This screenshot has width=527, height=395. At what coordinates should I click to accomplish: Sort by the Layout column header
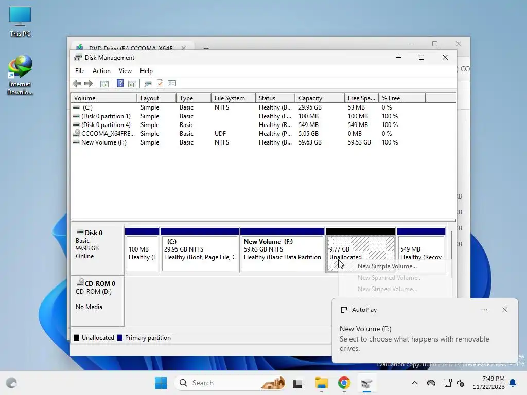coord(156,98)
